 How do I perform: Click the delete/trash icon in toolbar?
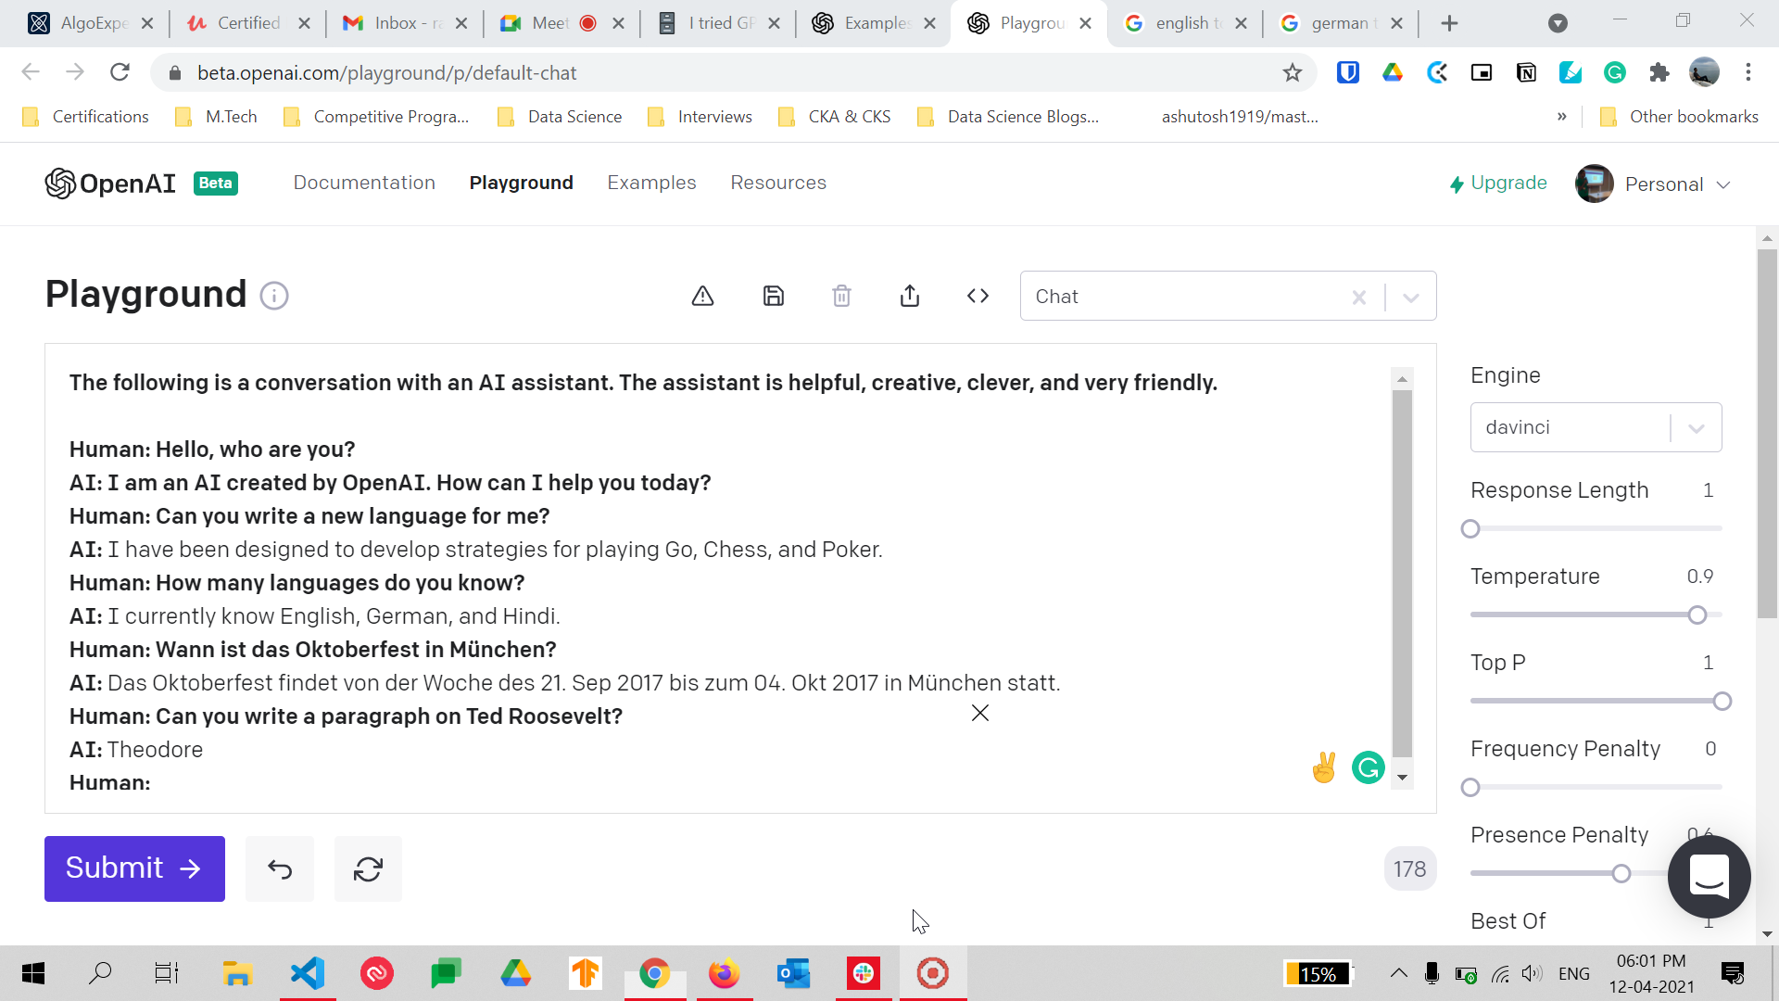pyautogui.click(x=840, y=296)
